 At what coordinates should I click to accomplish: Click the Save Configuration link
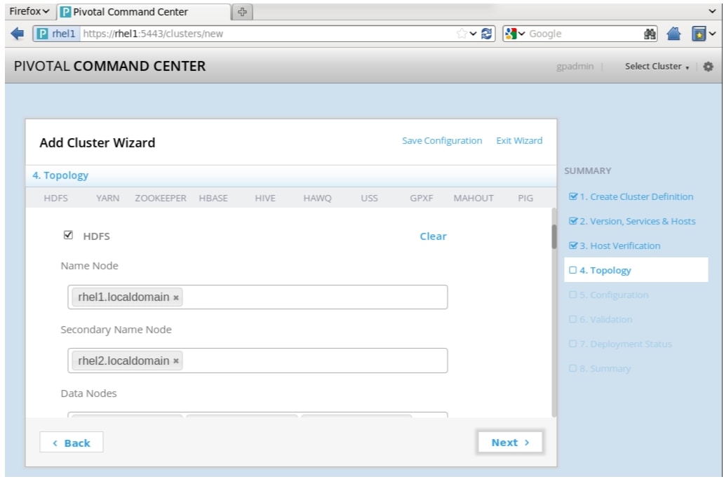(442, 140)
